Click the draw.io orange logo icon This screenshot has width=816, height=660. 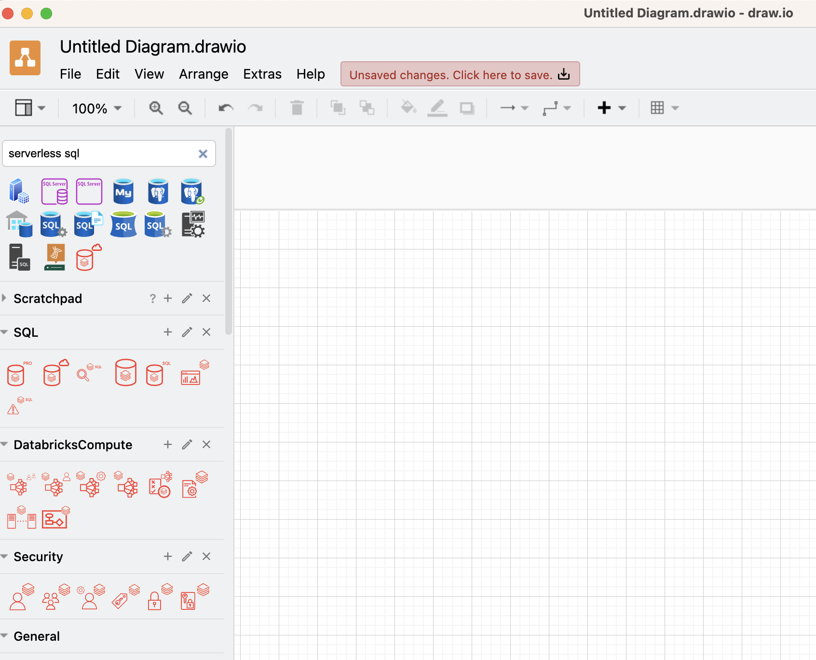click(x=25, y=58)
